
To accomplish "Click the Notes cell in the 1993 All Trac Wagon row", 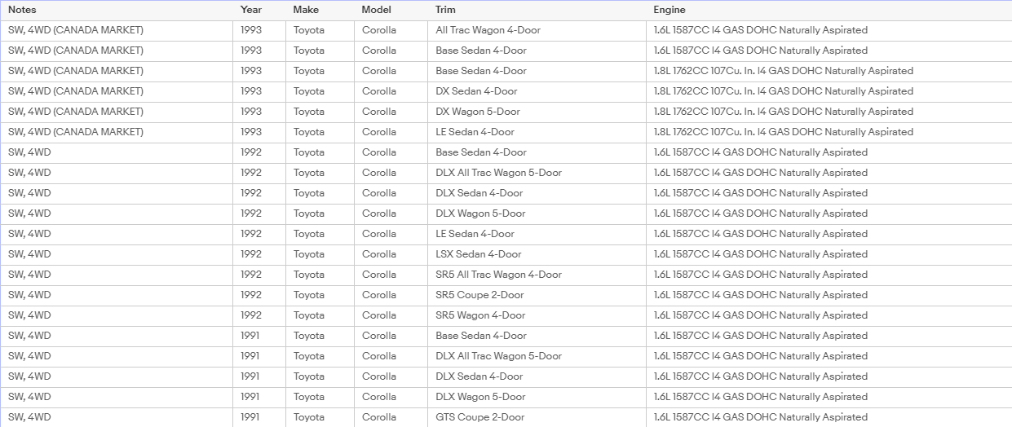I will (x=117, y=30).
